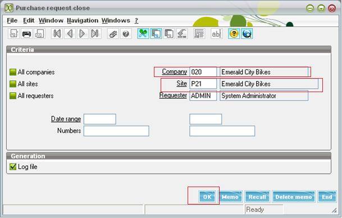Screen dimensions: 342x218
Task: Click the grayed mail/envelope toolbar icon
Action: 39,34
